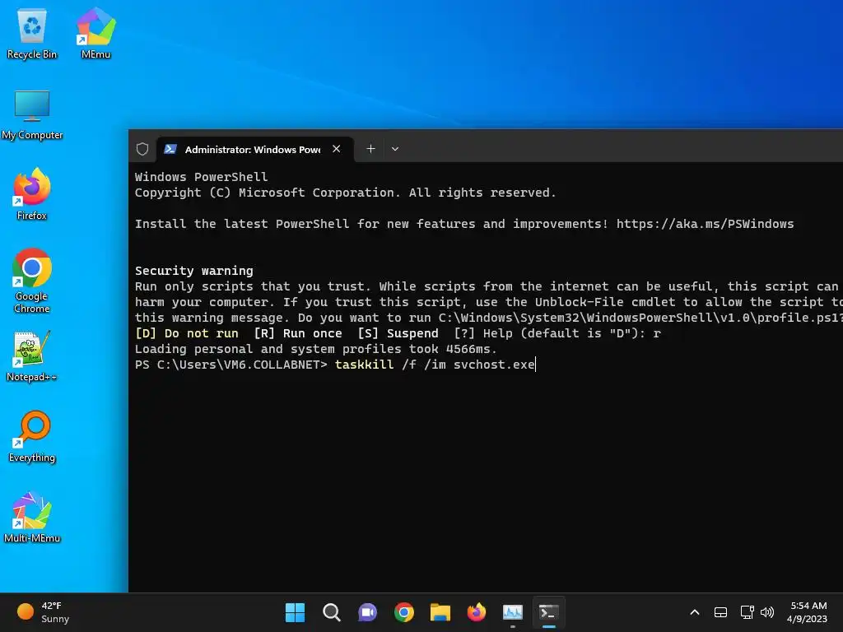Select the My Computer desktop icon

click(32, 115)
